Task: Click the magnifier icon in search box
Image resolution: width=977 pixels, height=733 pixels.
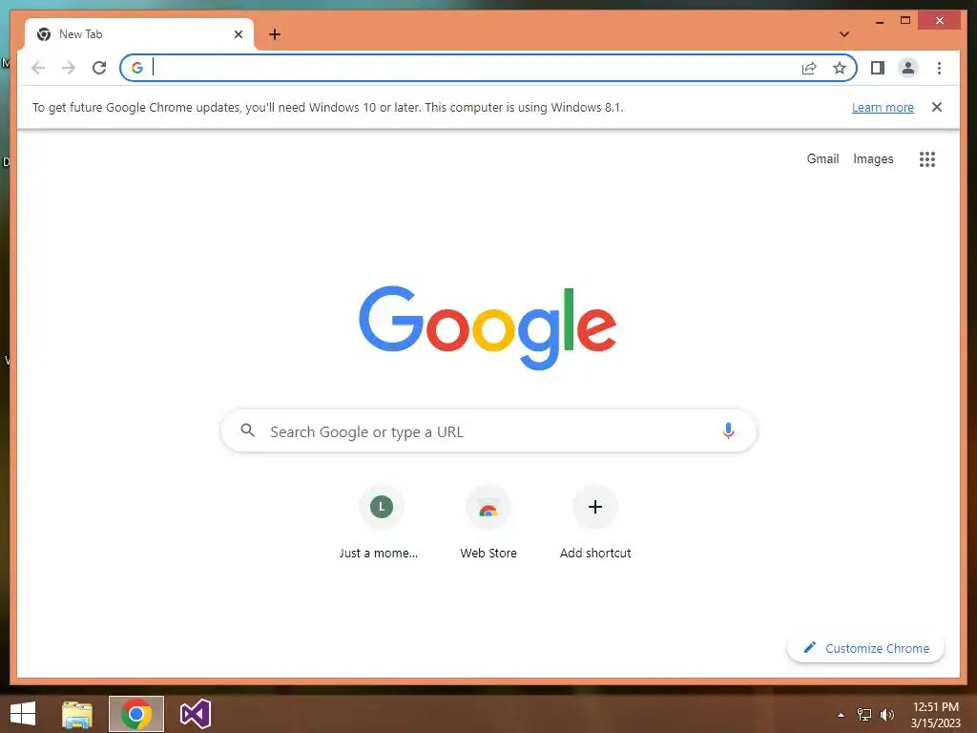Action: (x=247, y=430)
